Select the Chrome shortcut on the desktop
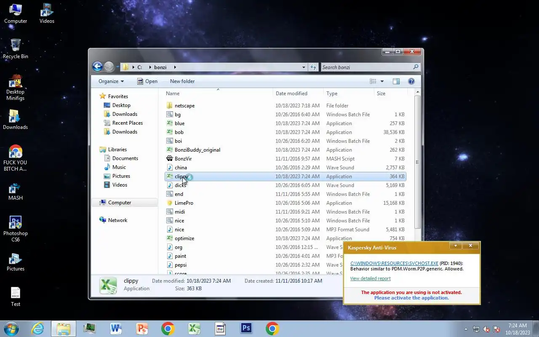539x337 pixels. [16, 158]
